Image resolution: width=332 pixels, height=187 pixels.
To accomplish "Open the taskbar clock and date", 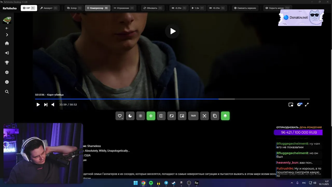I will (324, 183).
